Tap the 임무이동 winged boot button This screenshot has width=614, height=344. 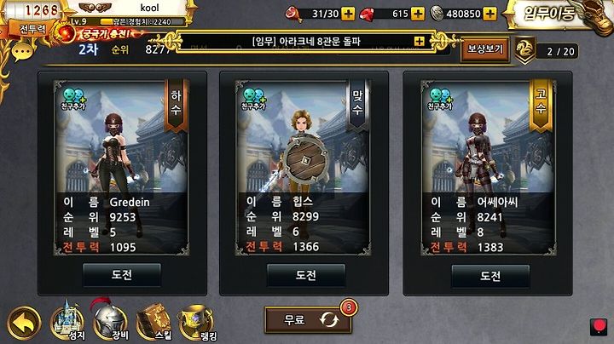click(558, 14)
